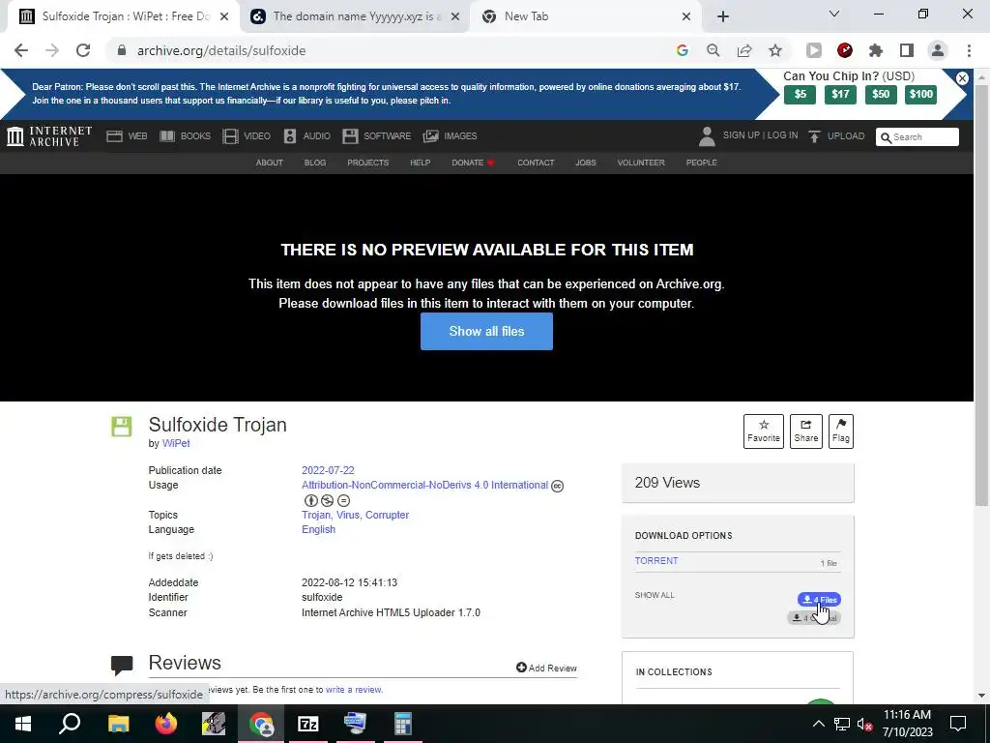Viewport: 990px width, 743px height.
Task: Toggle the Chrome side panel
Action: pyautogui.click(x=907, y=50)
